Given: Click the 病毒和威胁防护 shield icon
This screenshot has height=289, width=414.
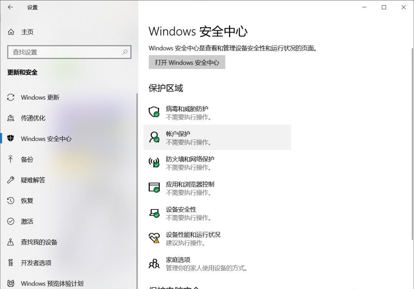Looking at the screenshot, I should (x=154, y=112).
